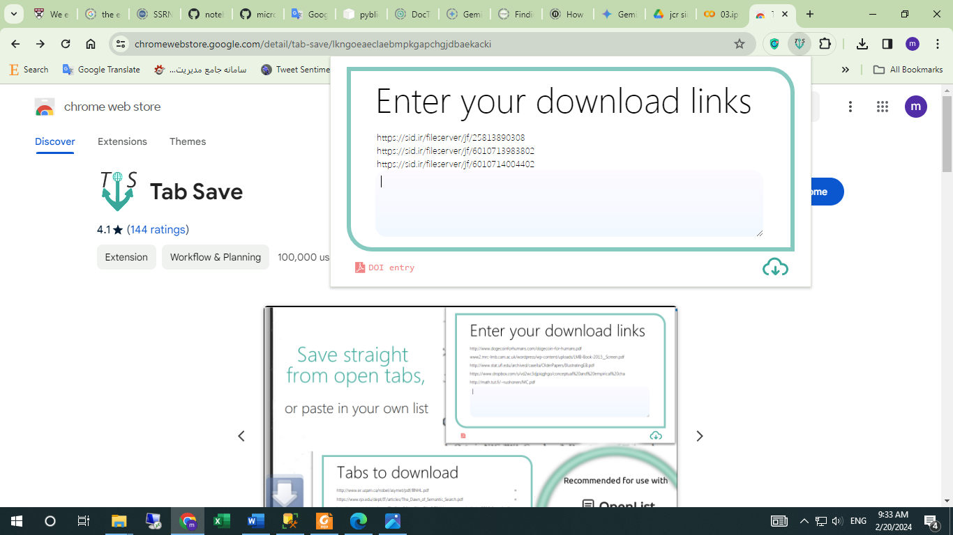Open Task View on taskbar
Image resolution: width=953 pixels, height=535 pixels.
tap(84, 521)
